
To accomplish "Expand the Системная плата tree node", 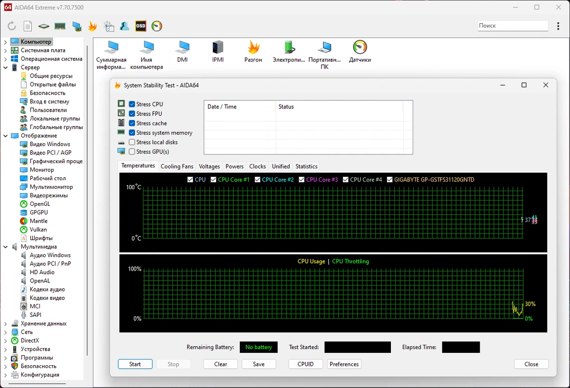I will pos(5,50).
